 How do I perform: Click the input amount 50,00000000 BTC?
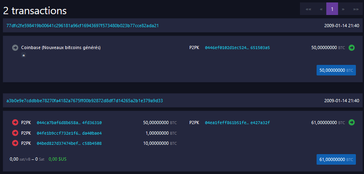pyautogui.click(x=160, y=122)
